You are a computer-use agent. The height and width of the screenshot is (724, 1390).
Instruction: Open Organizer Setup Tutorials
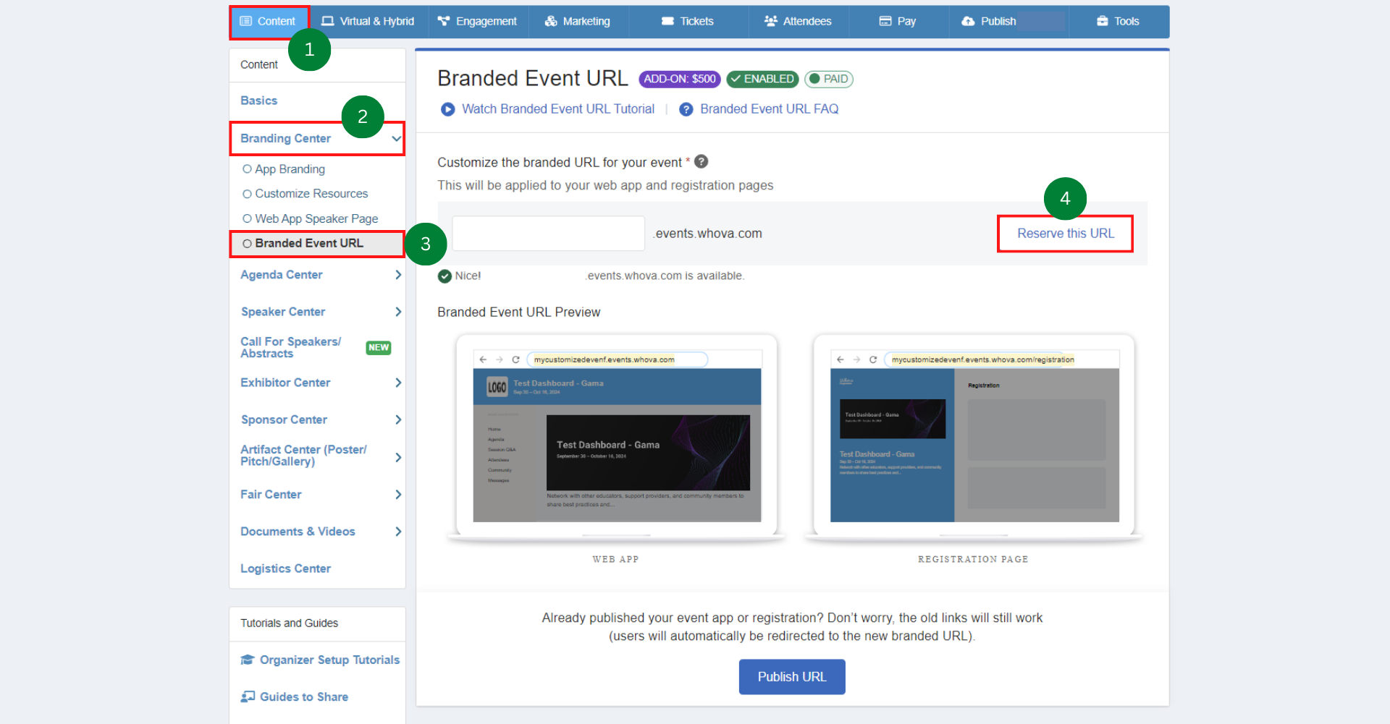point(329,660)
